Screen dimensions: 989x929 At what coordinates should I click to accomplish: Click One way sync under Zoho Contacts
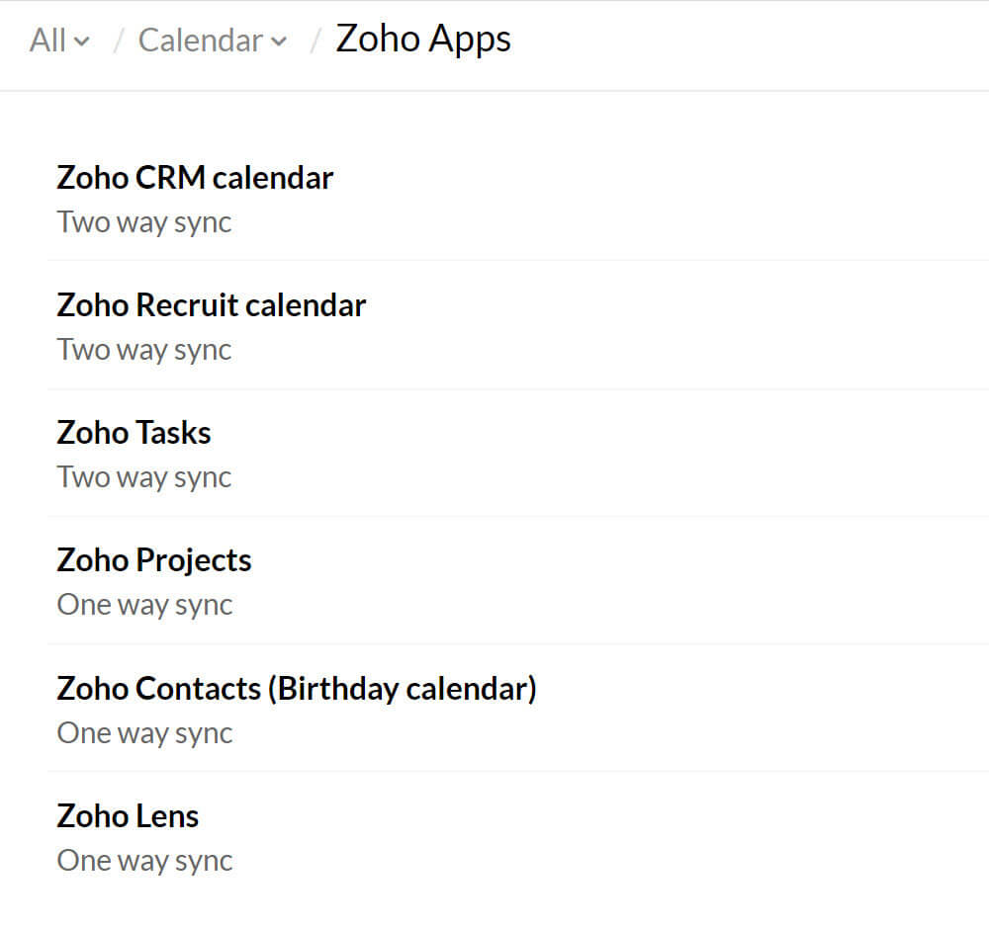click(144, 733)
